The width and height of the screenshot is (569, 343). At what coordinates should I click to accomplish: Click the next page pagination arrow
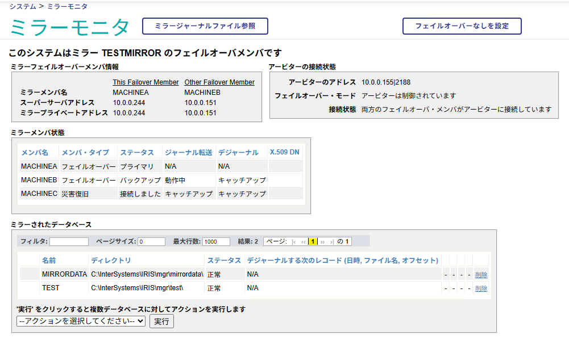pos(323,241)
